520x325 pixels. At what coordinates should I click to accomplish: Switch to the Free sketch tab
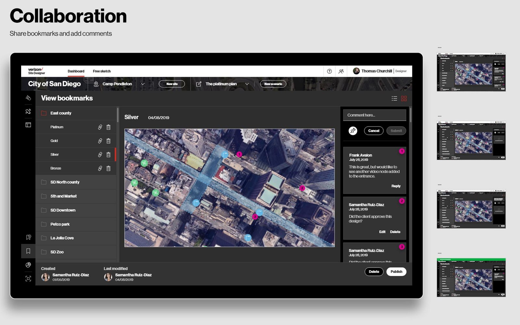(102, 71)
